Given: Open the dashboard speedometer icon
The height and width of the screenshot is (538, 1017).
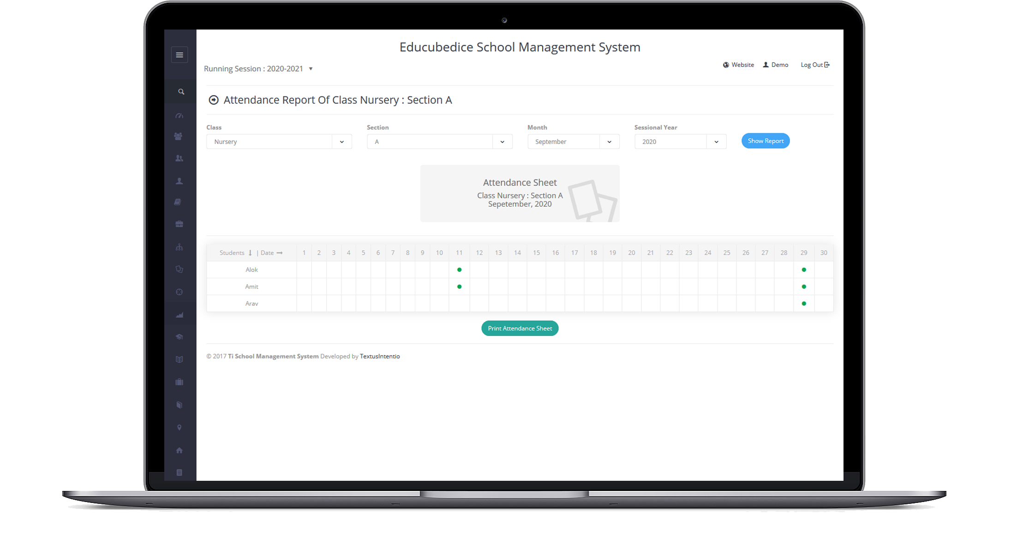Looking at the screenshot, I should pyautogui.click(x=179, y=115).
